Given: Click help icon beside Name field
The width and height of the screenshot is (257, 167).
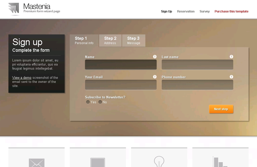Looking at the screenshot, I should [x=155, y=57].
